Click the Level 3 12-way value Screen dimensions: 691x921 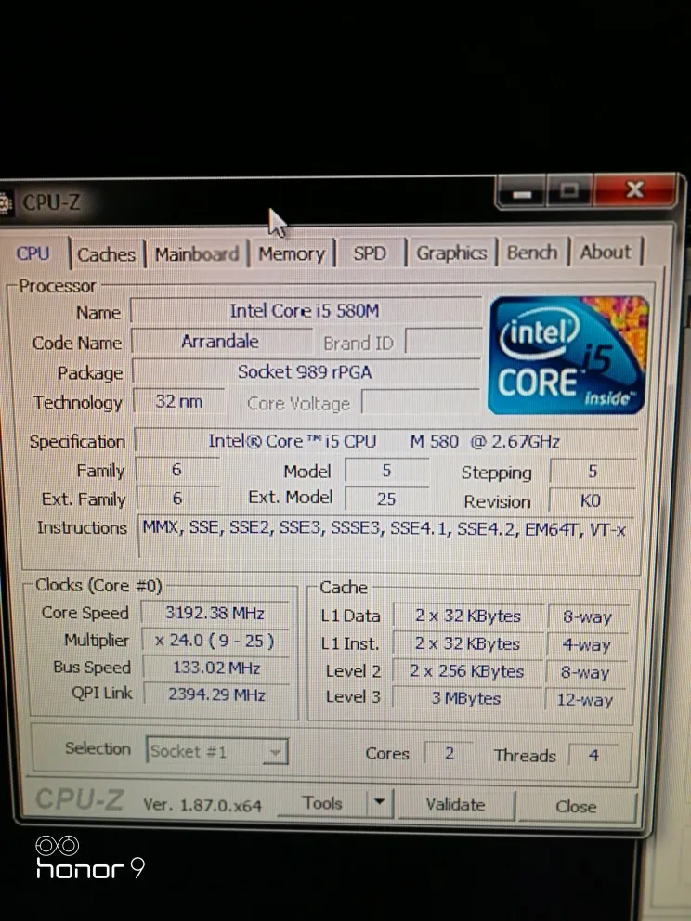[585, 700]
